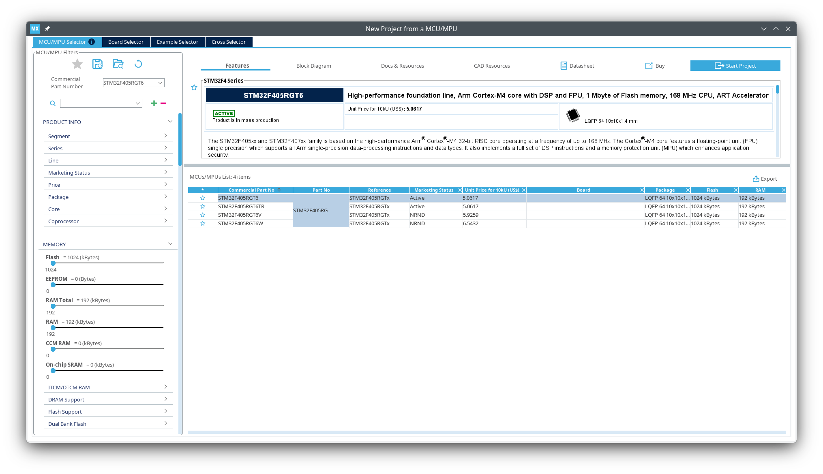Click the Start Project button
The image size is (823, 474).
click(x=735, y=66)
